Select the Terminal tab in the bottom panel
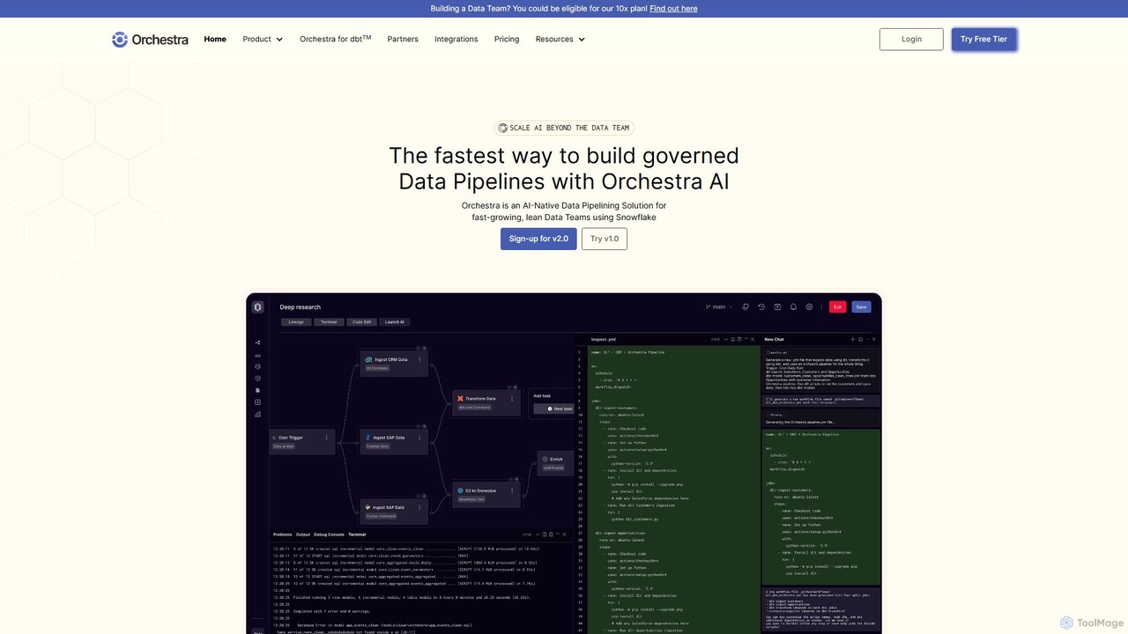This screenshot has height=634, width=1128. [357, 534]
